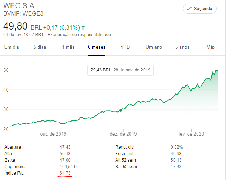Click the +0,17 (0,34%) change value
Screen dimensions: 227x180
tap(61, 27)
